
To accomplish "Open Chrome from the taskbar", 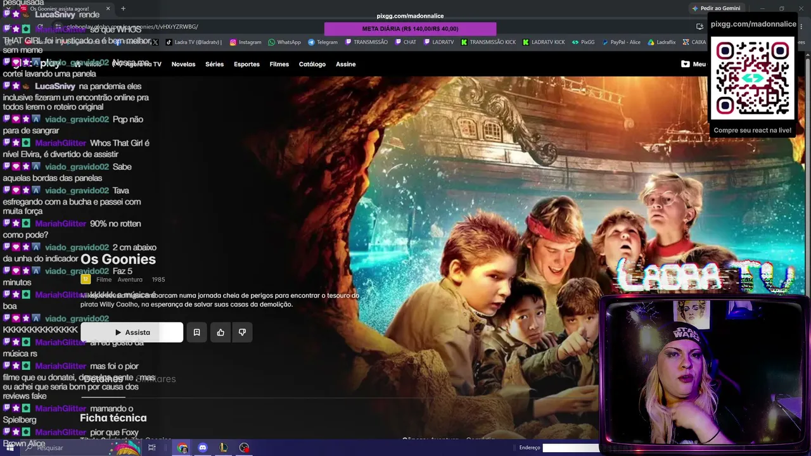I will (x=182, y=448).
